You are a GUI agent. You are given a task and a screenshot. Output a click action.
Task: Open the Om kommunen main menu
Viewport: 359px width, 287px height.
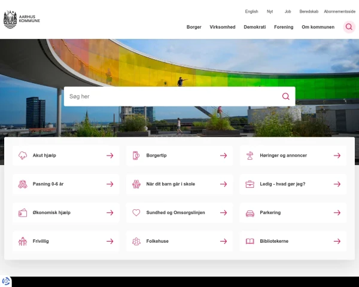[x=318, y=27]
